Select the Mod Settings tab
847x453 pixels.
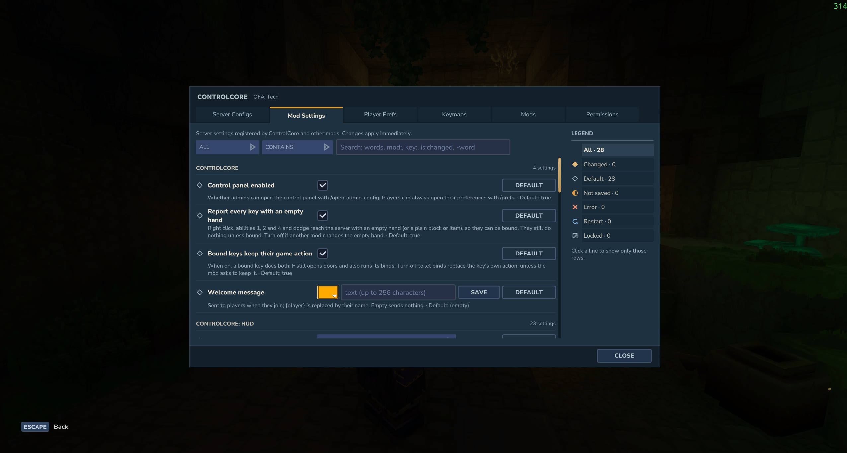pos(306,115)
